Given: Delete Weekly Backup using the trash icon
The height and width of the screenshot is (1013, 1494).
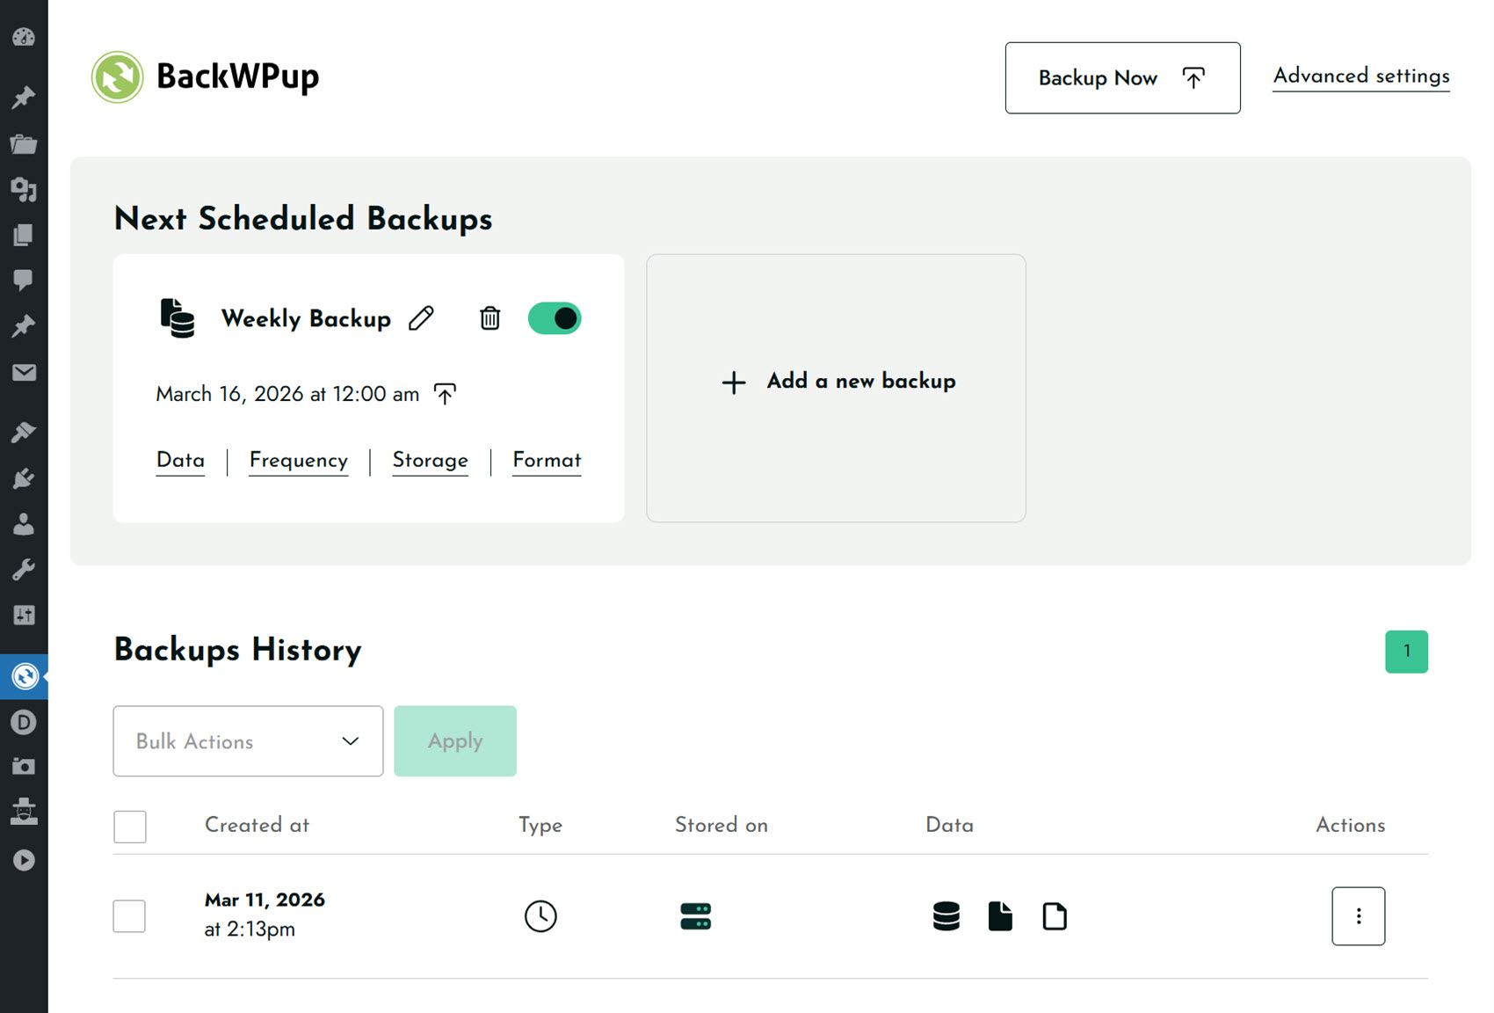Looking at the screenshot, I should (x=490, y=318).
